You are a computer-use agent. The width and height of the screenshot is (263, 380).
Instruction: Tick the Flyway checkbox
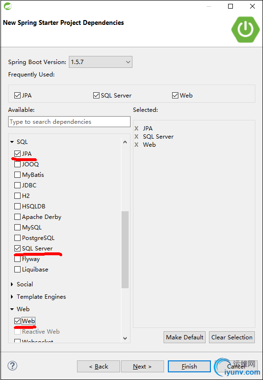click(17, 259)
